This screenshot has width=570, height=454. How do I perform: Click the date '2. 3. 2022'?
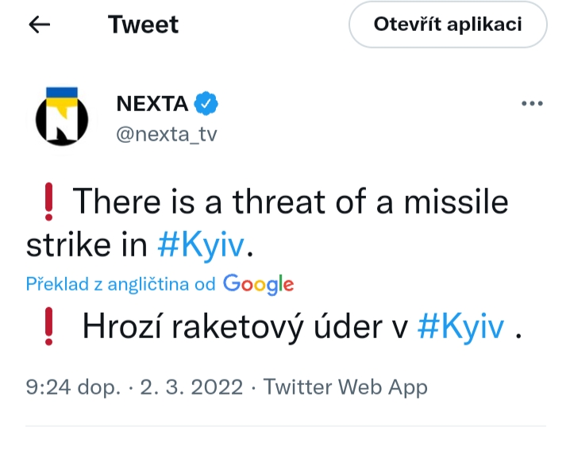click(191, 387)
